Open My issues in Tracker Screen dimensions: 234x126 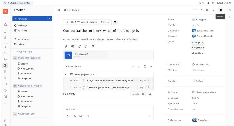pyautogui.click(x=22, y=26)
